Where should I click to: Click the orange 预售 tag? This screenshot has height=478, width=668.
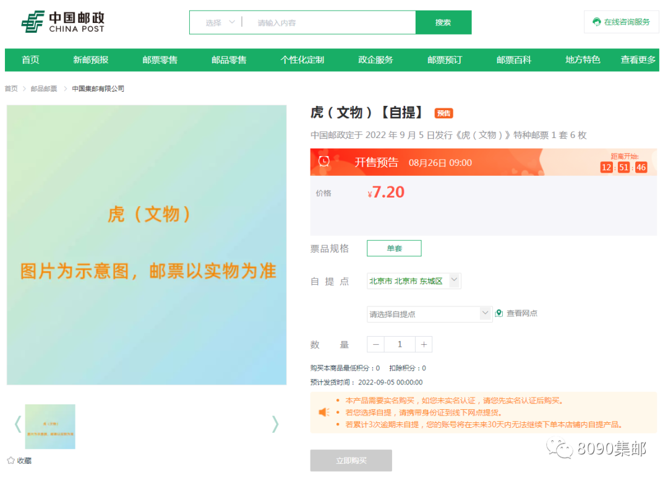point(443,113)
